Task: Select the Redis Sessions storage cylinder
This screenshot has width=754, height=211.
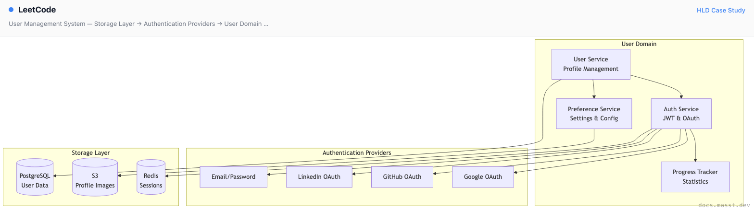Action: (x=151, y=177)
